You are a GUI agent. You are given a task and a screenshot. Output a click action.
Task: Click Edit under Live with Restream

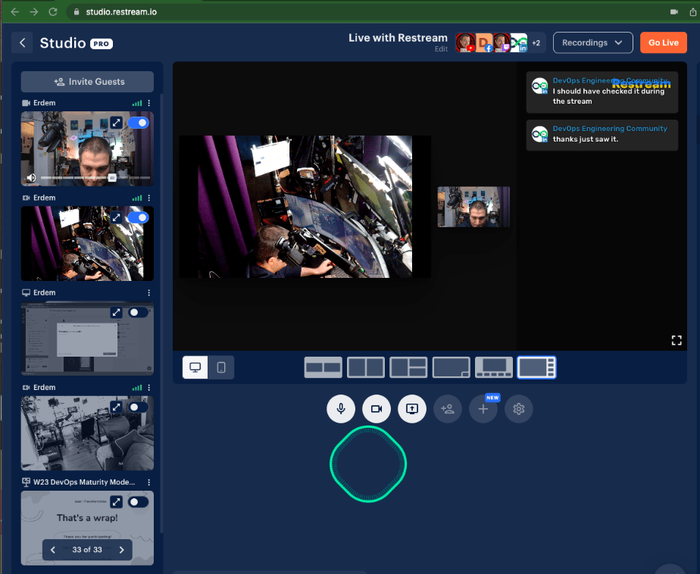(x=441, y=49)
